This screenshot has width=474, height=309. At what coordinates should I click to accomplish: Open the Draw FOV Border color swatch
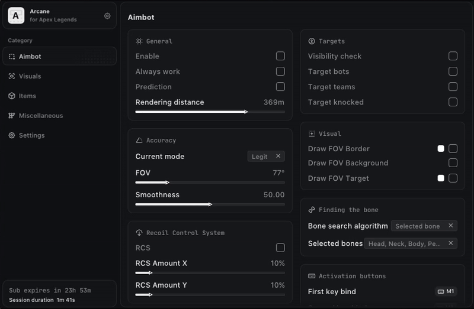[x=441, y=149]
